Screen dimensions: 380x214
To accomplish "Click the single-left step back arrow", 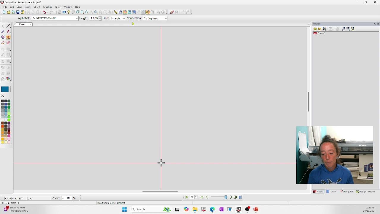I will click(x=207, y=197).
